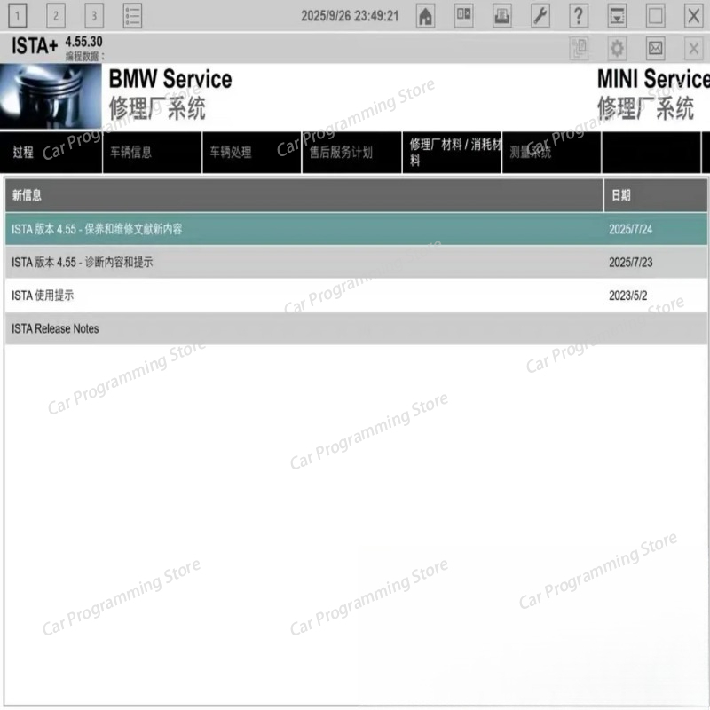Viewport: 710px width, 710px height.
Task: Open the 过程 tab
Action: click(x=51, y=152)
